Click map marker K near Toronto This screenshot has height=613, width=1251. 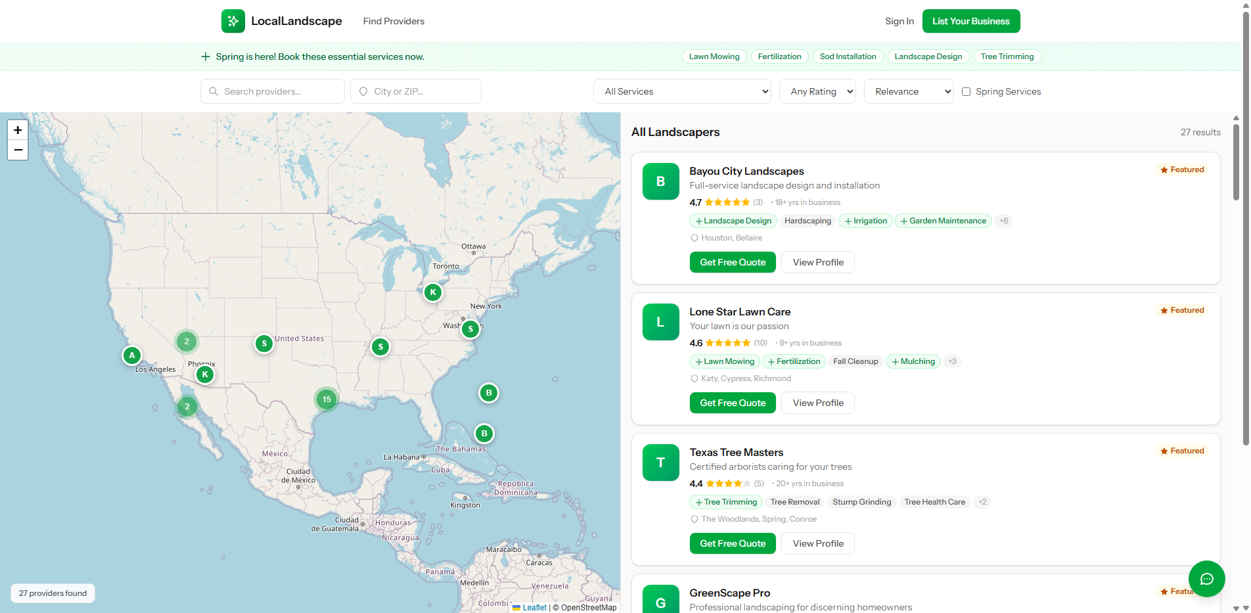(x=433, y=292)
